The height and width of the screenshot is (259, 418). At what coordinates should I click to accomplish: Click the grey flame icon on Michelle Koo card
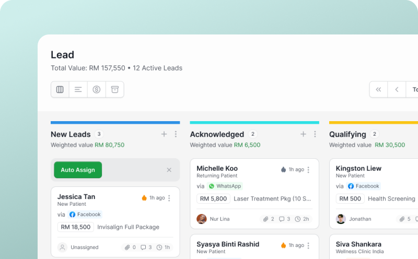pos(283,170)
